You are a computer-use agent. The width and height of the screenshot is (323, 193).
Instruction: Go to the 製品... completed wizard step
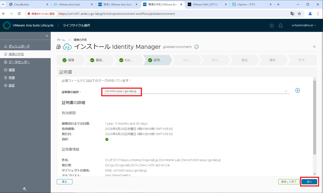(x=100, y=60)
